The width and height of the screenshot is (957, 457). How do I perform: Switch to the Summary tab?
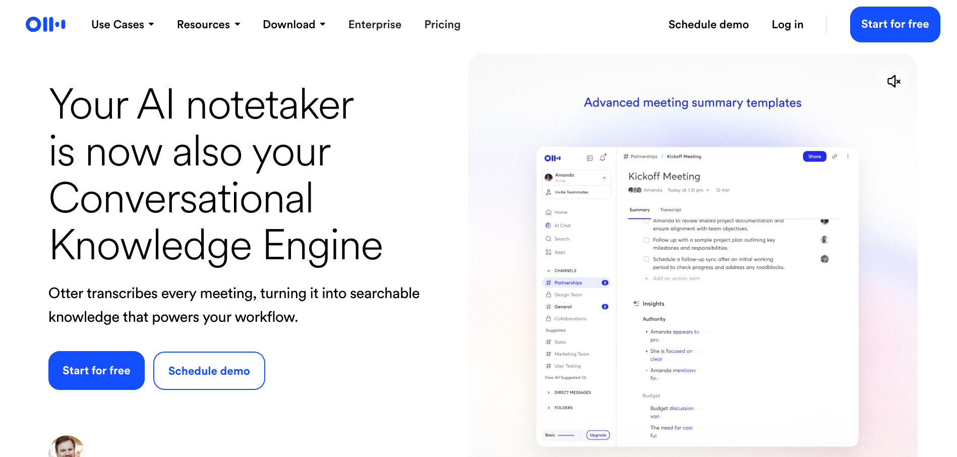click(x=639, y=210)
